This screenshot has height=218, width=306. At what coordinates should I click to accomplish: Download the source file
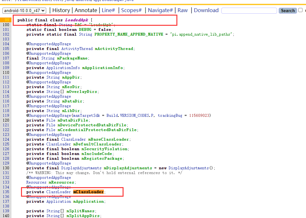point(206,10)
